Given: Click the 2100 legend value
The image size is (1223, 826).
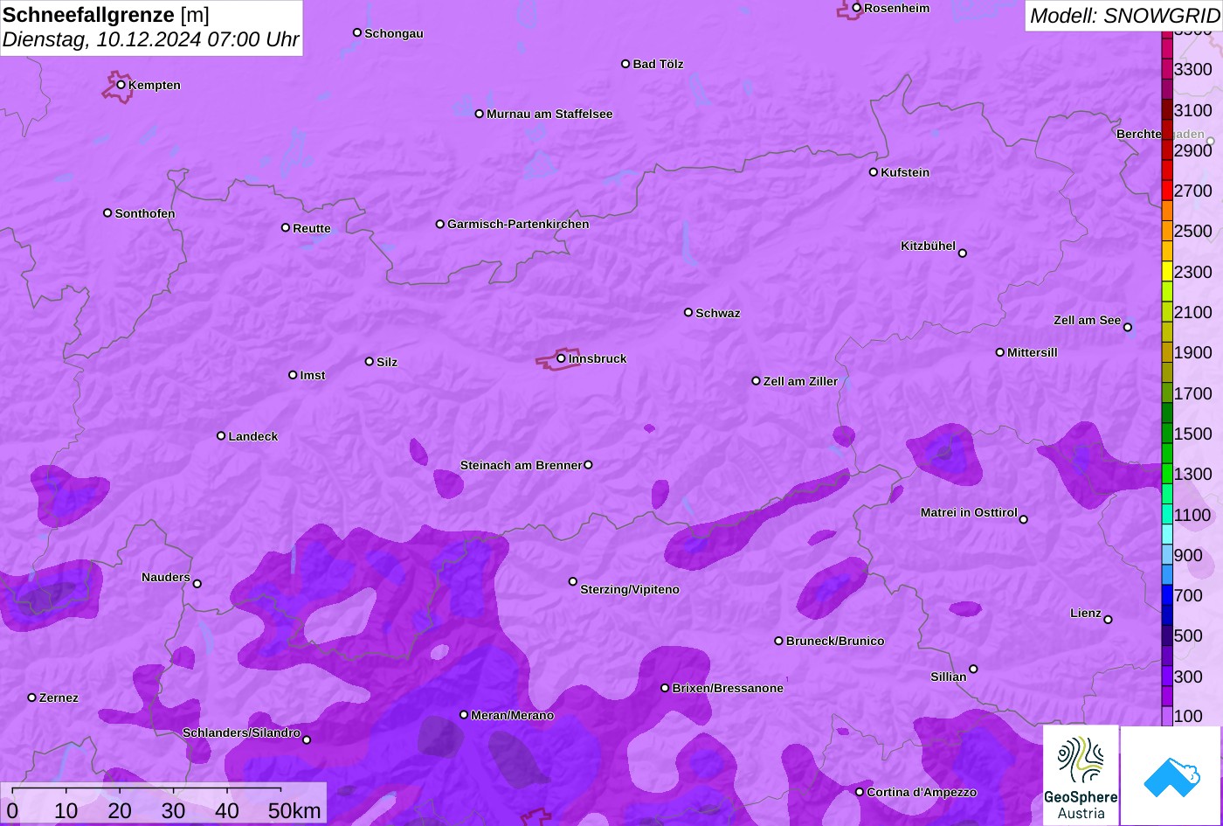Looking at the screenshot, I should (x=1193, y=312).
